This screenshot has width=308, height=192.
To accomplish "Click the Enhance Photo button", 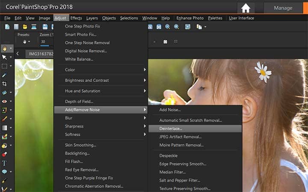I will point(190,18).
